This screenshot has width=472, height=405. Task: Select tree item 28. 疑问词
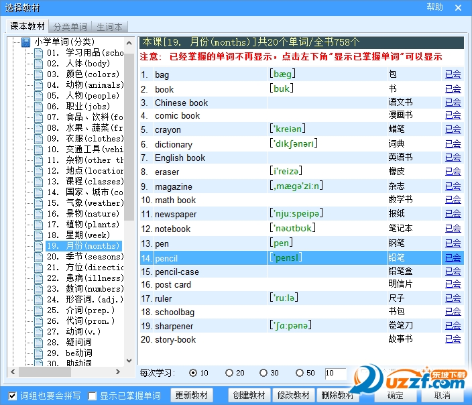(69, 343)
